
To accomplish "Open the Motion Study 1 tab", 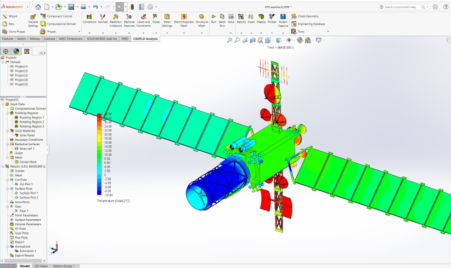I will pos(63,266).
